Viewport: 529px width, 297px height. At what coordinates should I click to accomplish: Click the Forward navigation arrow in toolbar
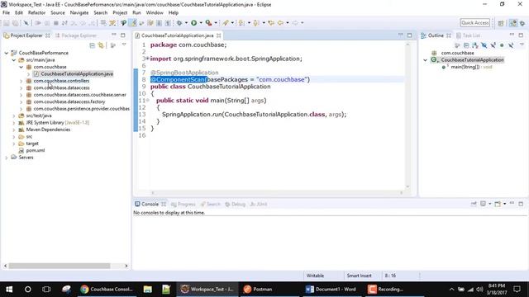[x=295, y=23]
